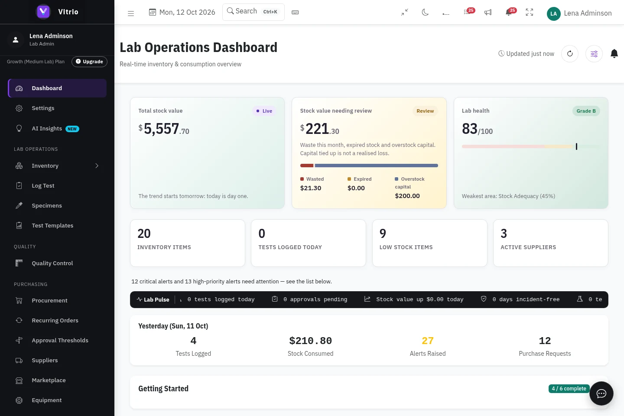
Task: Open Log Test page
Action: pyautogui.click(x=57, y=186)
